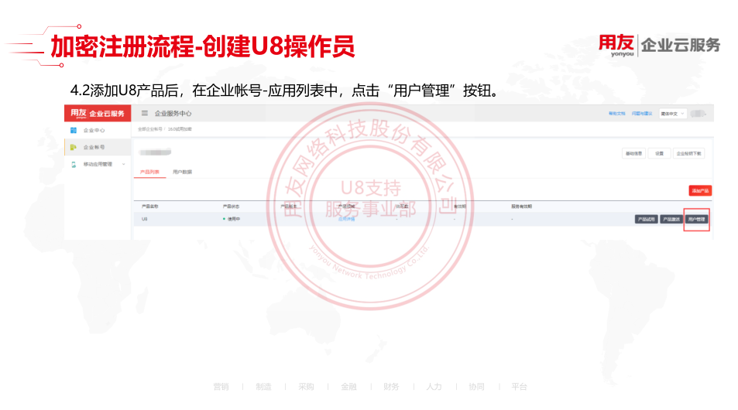
Task: Click 产品激活 in the U8 row
Action: point(671,219)
